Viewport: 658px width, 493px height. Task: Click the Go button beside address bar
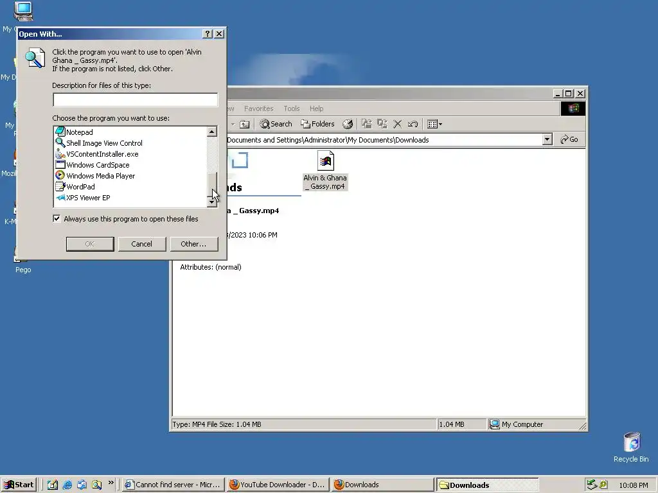[x=569, y=139]
